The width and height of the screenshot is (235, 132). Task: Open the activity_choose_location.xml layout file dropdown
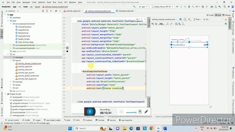point(164,19)
